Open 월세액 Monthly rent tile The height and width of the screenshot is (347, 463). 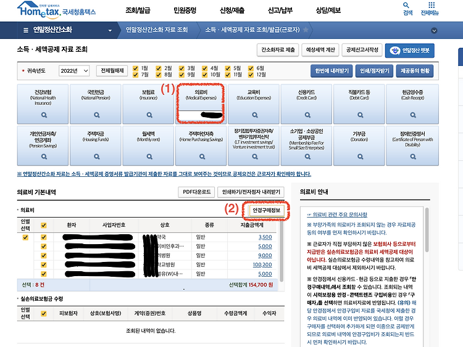tap(148, 145)
